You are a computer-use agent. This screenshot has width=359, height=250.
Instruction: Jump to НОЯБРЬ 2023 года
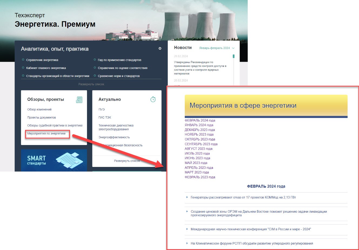(x=199, y=134)
